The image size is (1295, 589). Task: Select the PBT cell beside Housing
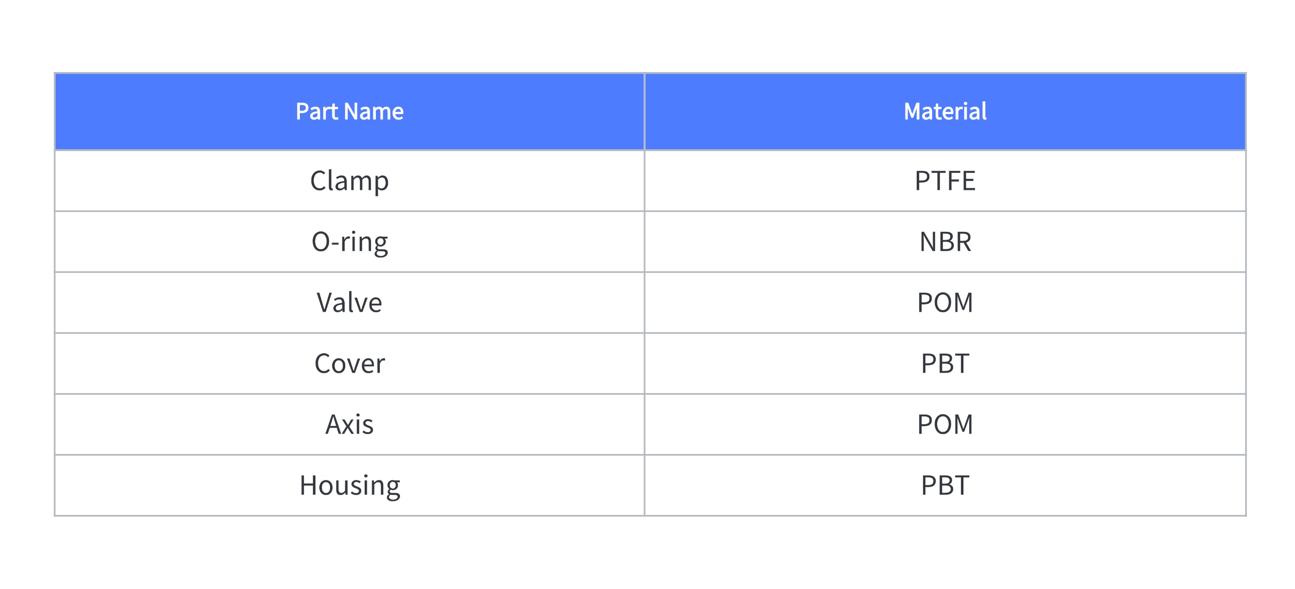coord(945,486)
